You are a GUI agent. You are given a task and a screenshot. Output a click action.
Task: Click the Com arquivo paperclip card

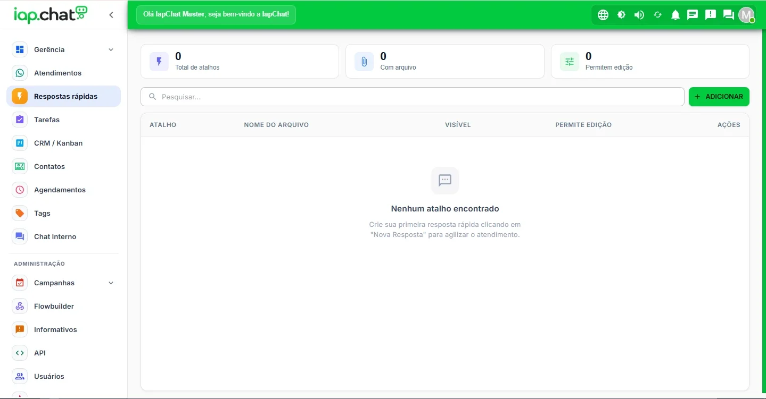coord(445,61)
